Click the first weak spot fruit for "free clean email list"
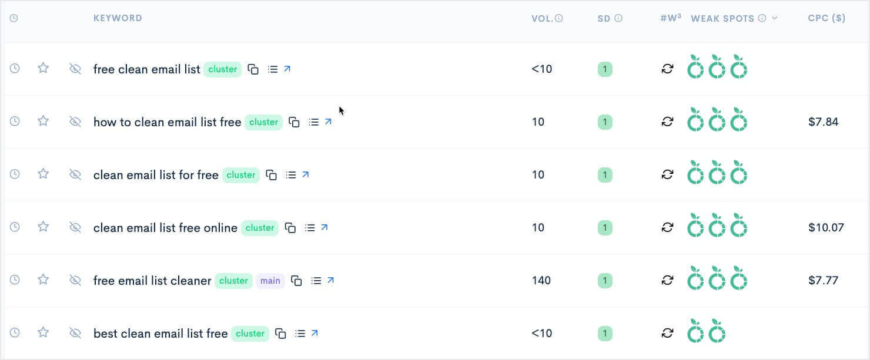 (696, 68)
